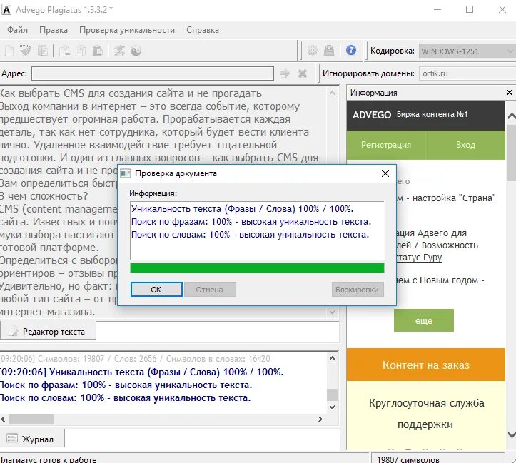This screenshot has width=516, height=463.
Task: Click the select-all document icon
Action: [43, 51]
